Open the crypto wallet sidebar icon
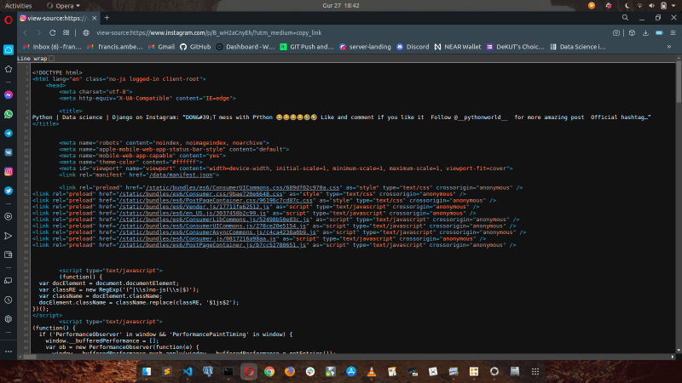 click(x=9, y=254)
